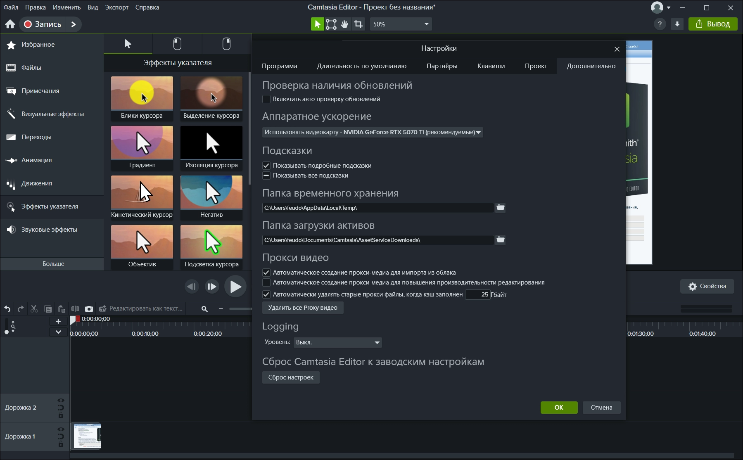Select the Блики курсора effect thumbnail
This screenshot has height=460, width=743.
point(142,98)
